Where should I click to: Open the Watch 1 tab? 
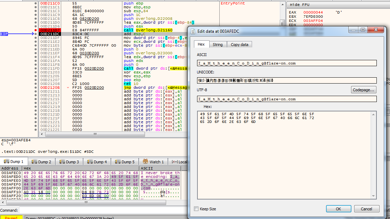click(x=154, y=162)
